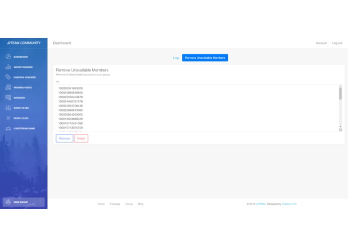Open the Group footer link
The height and width of the screenshot is (247, 348).
[x=129, y=204]
